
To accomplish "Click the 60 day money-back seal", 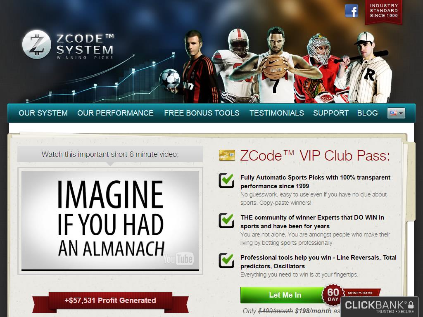I will [x=333, y=295].
